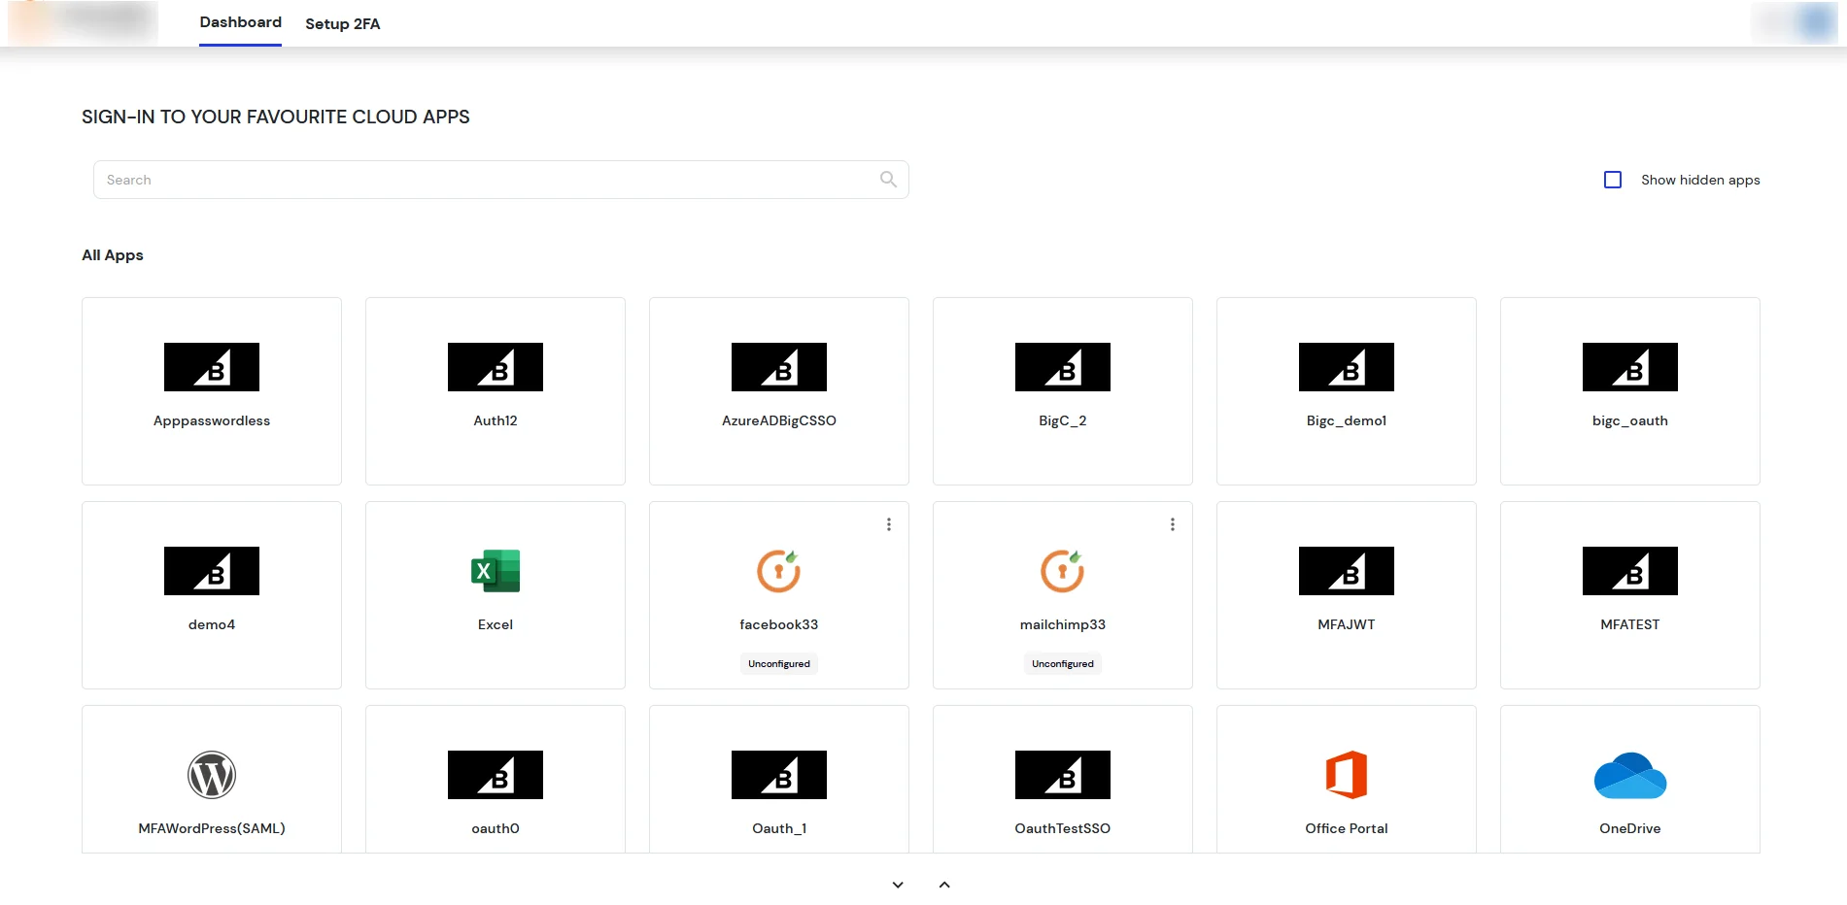
Task: Switch to the Dashboard tab
Action: [240, 22]
